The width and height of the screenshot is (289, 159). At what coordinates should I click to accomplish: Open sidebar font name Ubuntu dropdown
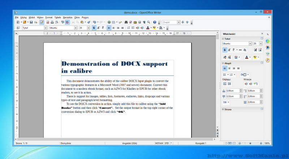(x=250, y=44)
